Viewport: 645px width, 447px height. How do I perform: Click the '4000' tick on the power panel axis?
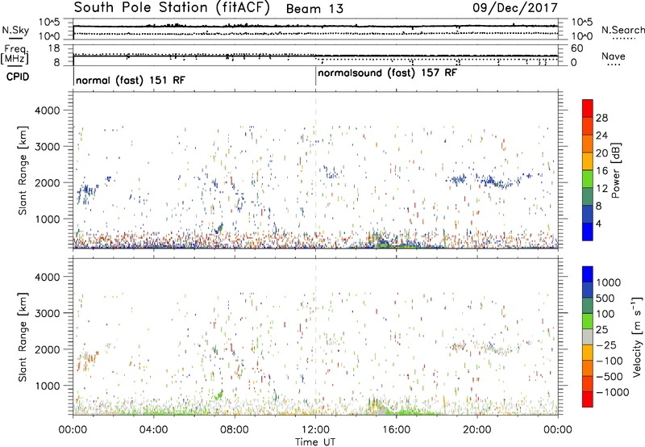[48, 111]
